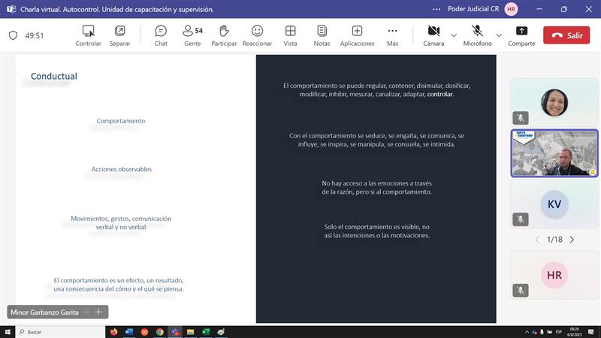Screen dimensions: 601x338
Task: Share your screen with Comparte
Action: pos(521,35)
